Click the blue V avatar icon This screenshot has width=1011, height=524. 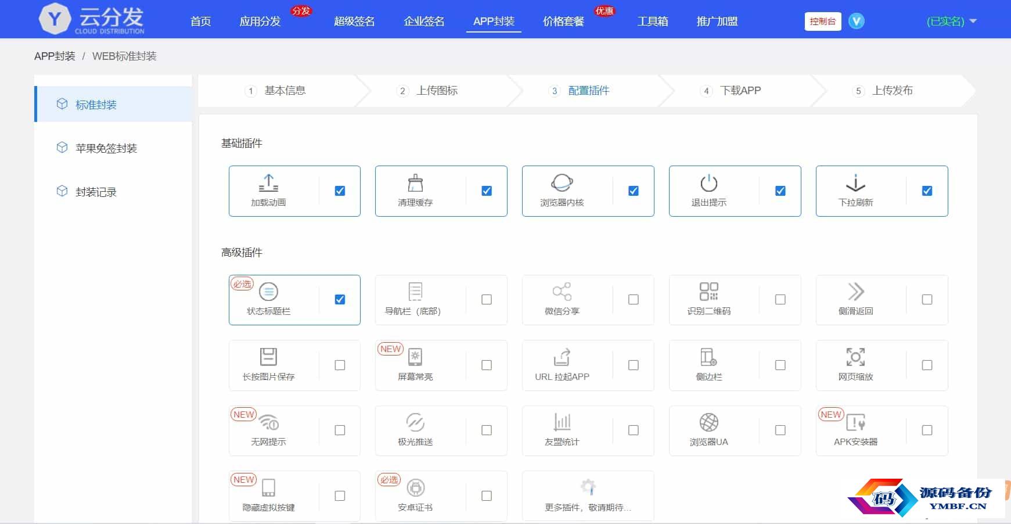click(857, 21)
